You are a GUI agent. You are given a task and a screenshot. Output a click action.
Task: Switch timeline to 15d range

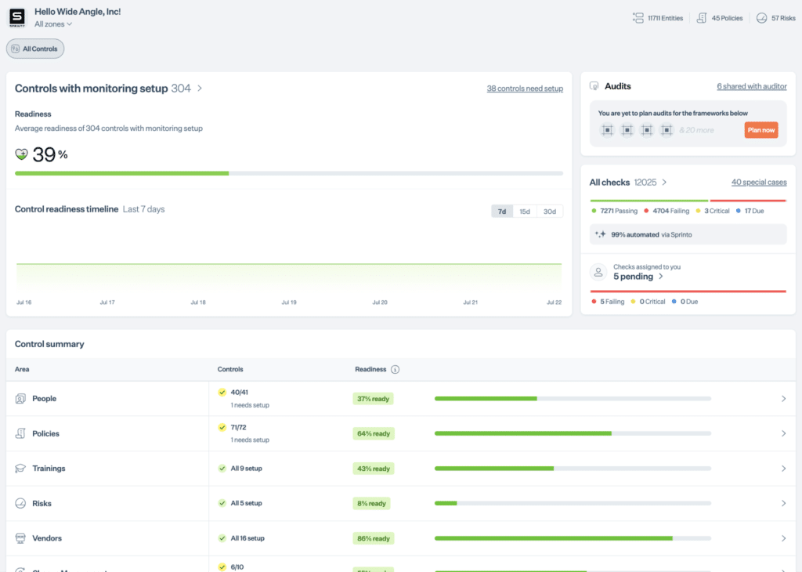tap(525, 212)
